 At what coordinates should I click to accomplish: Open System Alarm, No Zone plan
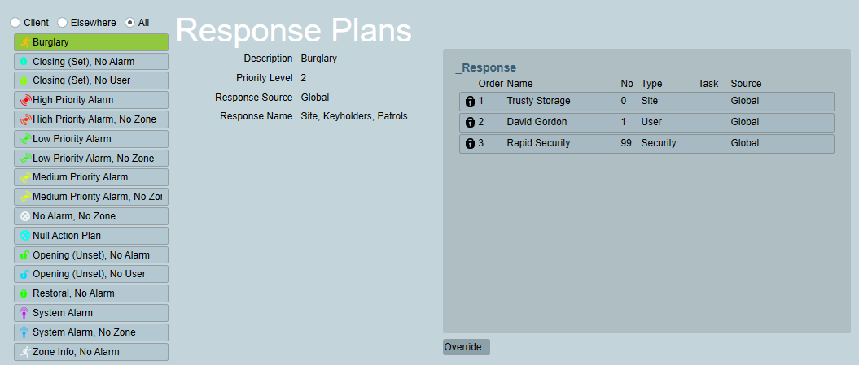coord(91,332)
